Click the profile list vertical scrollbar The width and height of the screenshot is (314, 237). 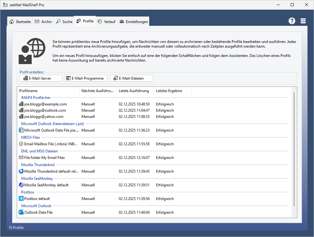point(294,149)
